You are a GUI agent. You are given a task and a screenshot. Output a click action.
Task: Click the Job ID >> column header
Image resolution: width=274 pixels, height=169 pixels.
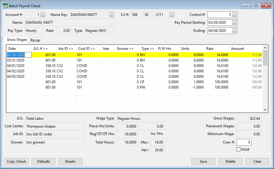coord(66,49)
